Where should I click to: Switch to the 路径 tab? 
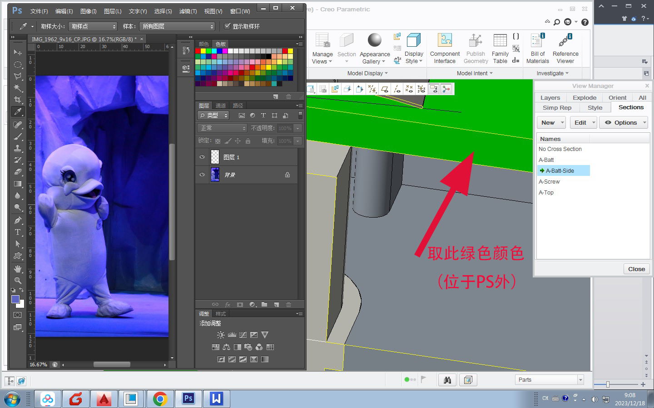[x=238, y=105]
